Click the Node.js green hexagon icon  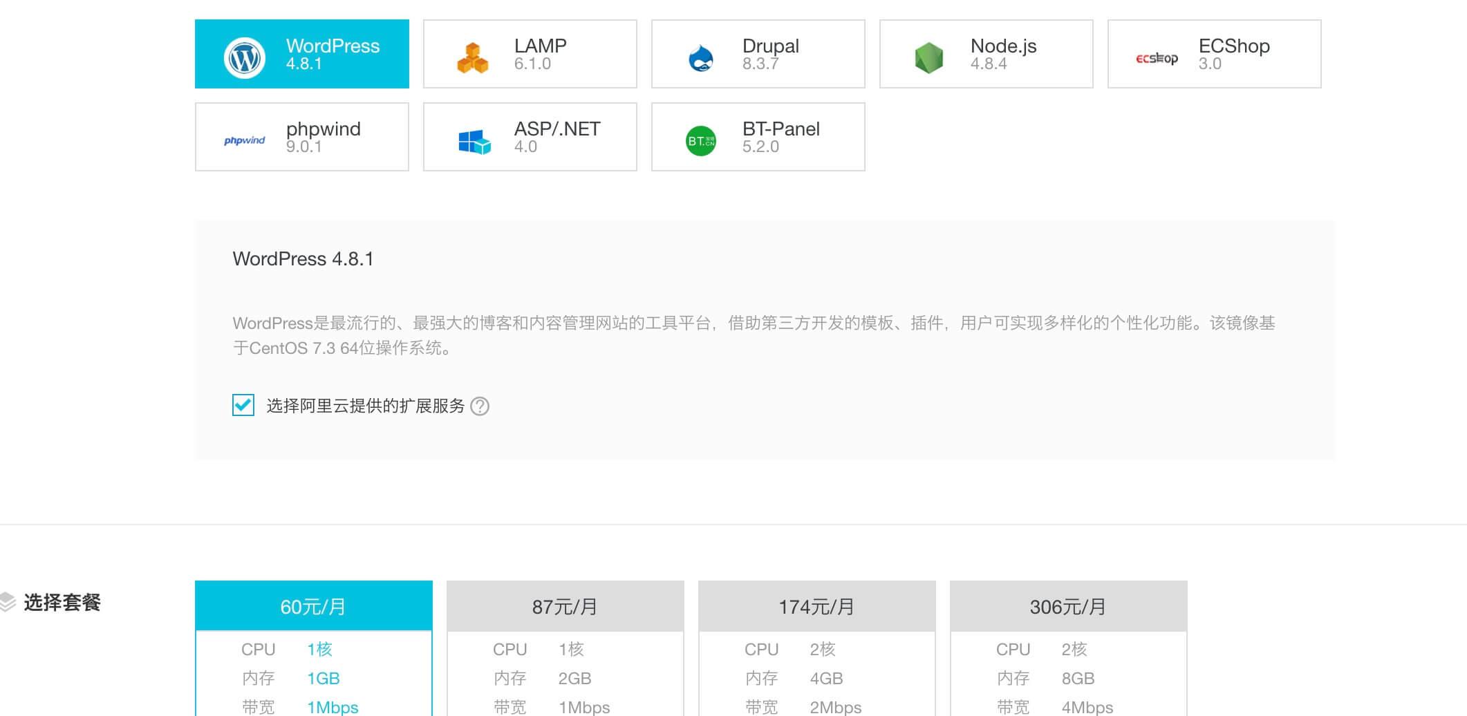(929, 58)
